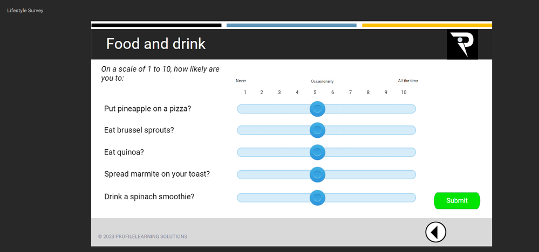Click the back arrow navigation icon
The image size is (539, 252).
(x=435, y=232)
